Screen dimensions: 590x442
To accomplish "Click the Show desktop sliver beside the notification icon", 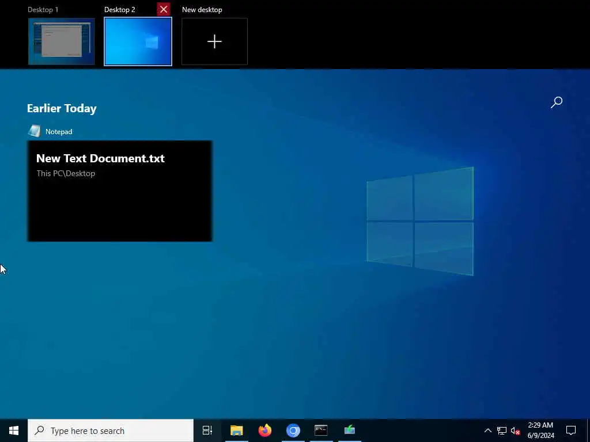I will point(588,430).
